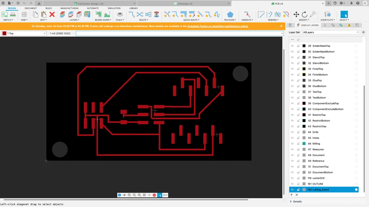
Task: Select the Move tool with four arrows
Action: tap(296, 14)
